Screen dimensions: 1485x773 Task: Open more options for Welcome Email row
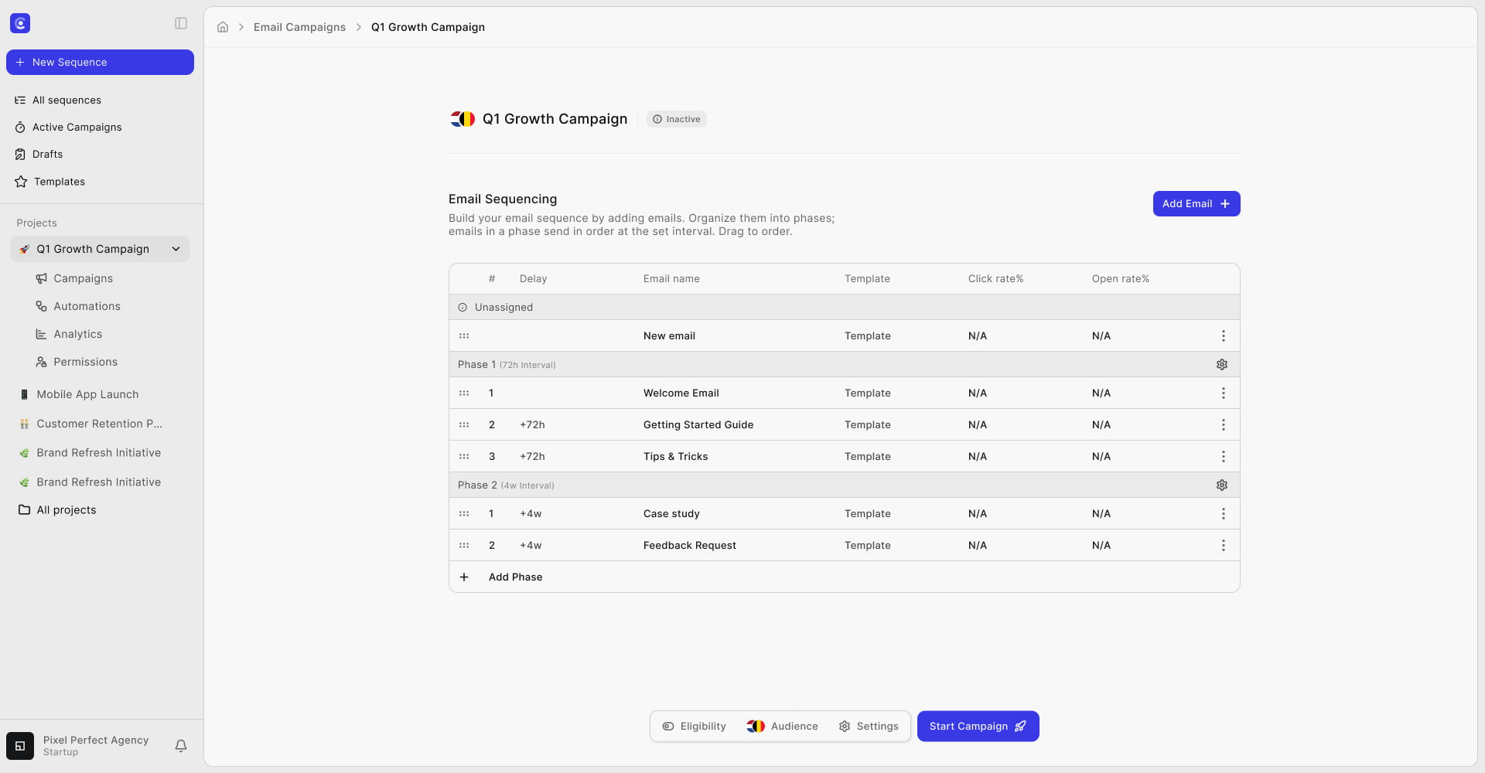[1224, 393]
